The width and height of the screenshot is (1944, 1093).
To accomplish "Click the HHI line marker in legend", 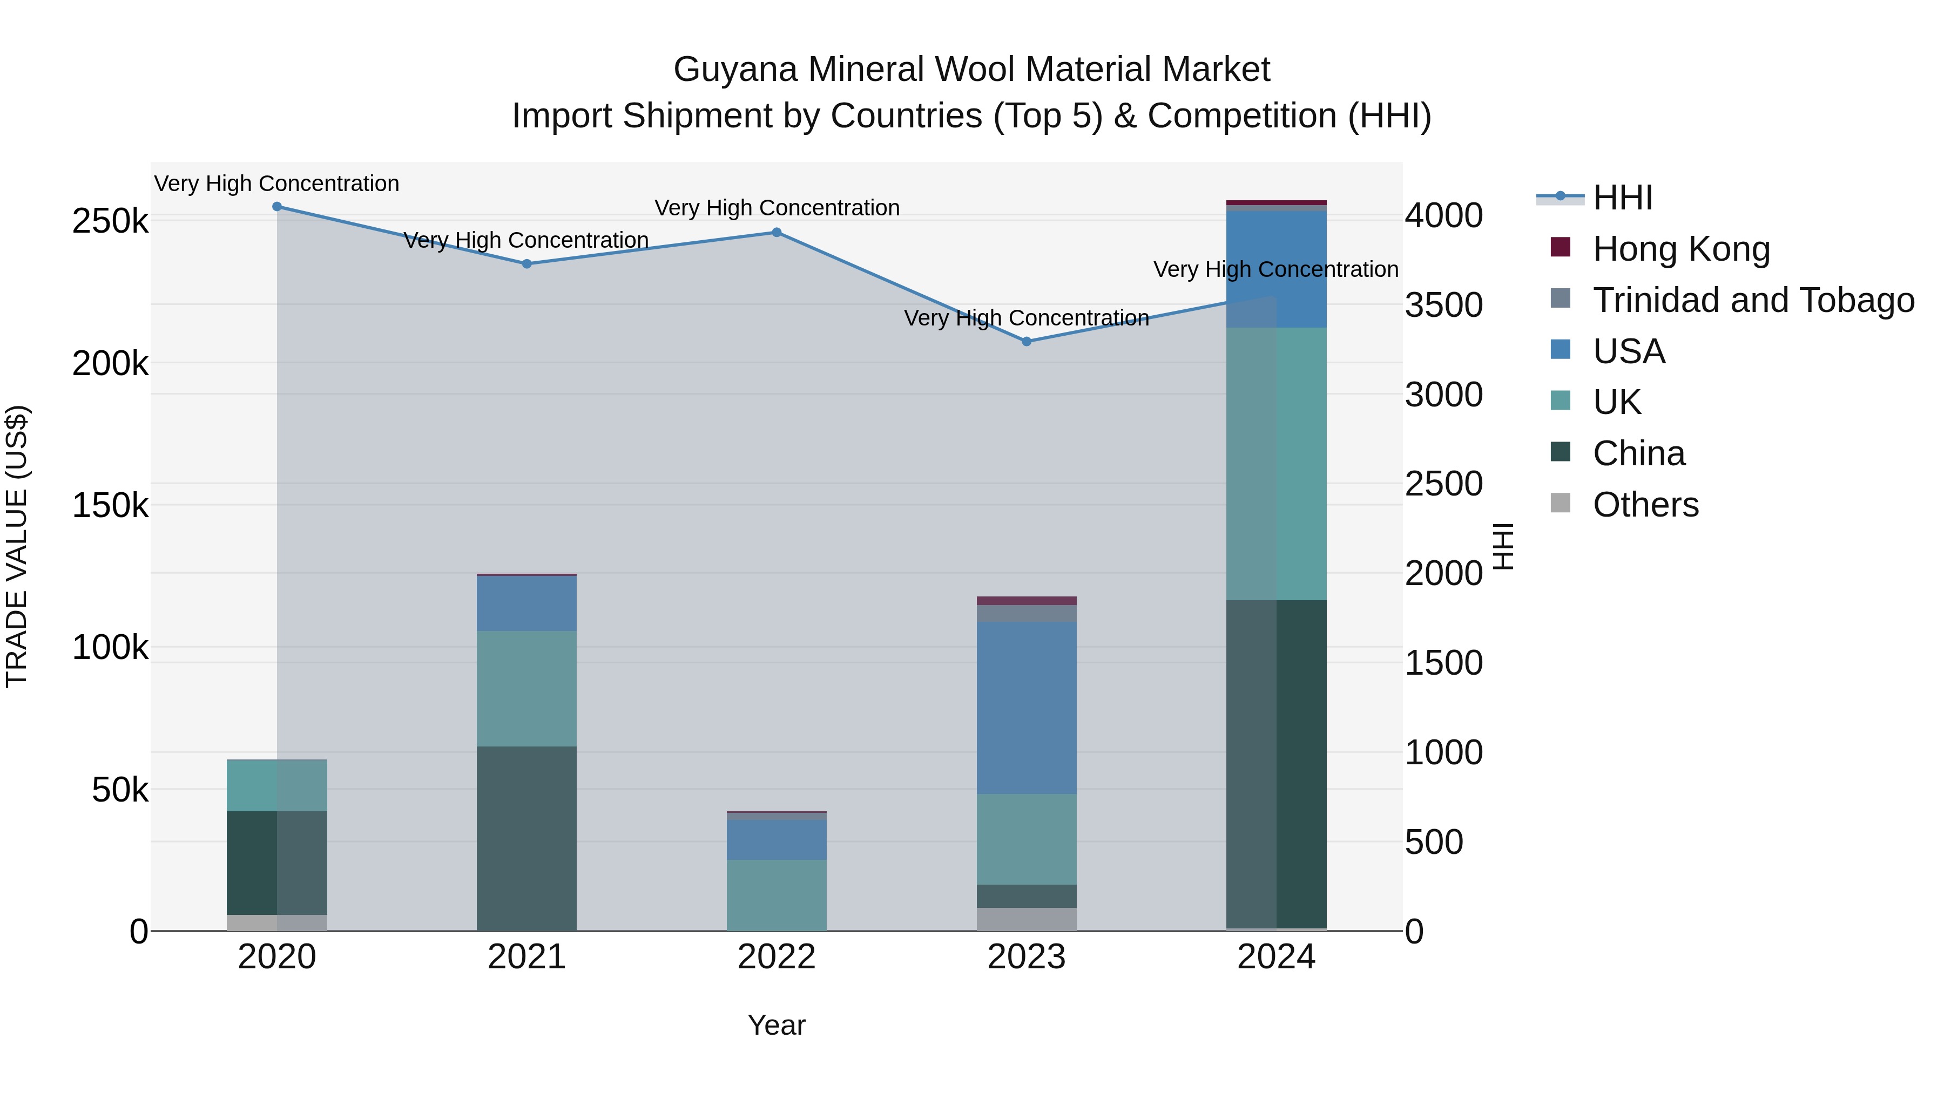I will [x=1560, y=197].
